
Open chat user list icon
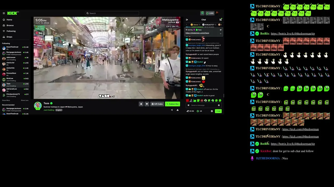tap(220, 20)
